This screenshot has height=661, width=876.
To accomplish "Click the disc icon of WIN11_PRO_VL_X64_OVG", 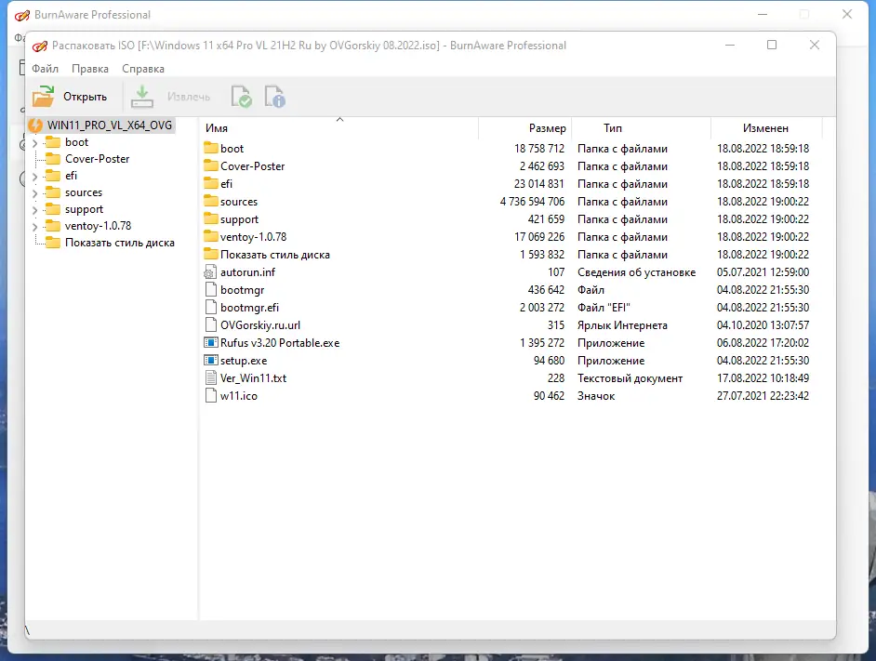I will [x=35, y=126].
